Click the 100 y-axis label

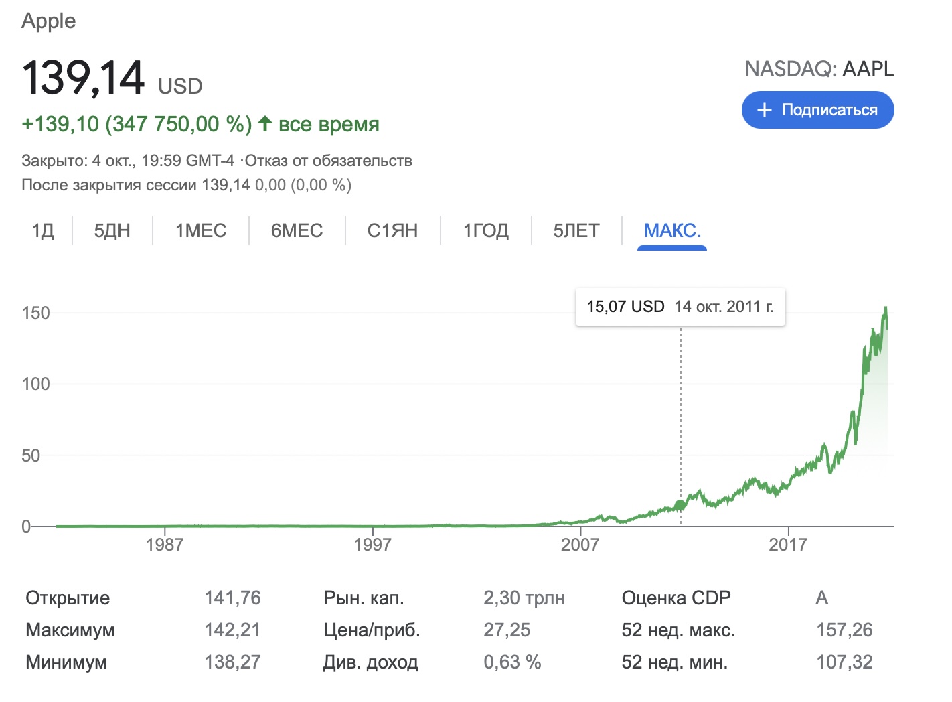35,384
